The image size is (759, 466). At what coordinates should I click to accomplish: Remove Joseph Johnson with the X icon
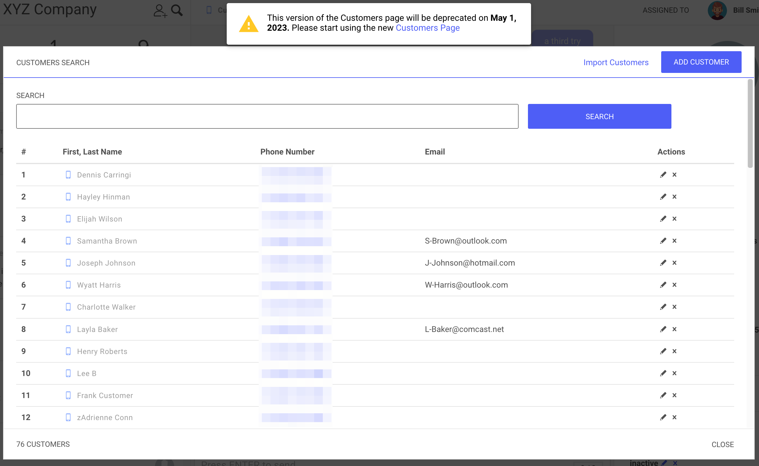674,263
